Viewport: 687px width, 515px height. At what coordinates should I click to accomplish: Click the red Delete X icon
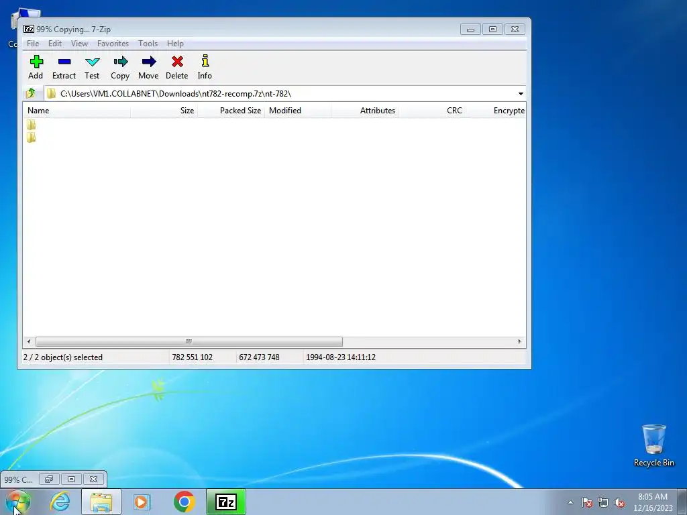[x=177, y=61]
